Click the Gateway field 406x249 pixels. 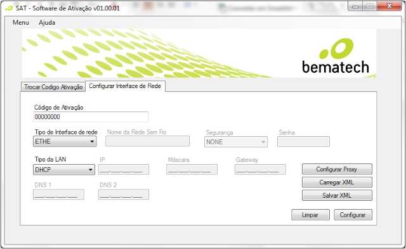pos(260,170)
